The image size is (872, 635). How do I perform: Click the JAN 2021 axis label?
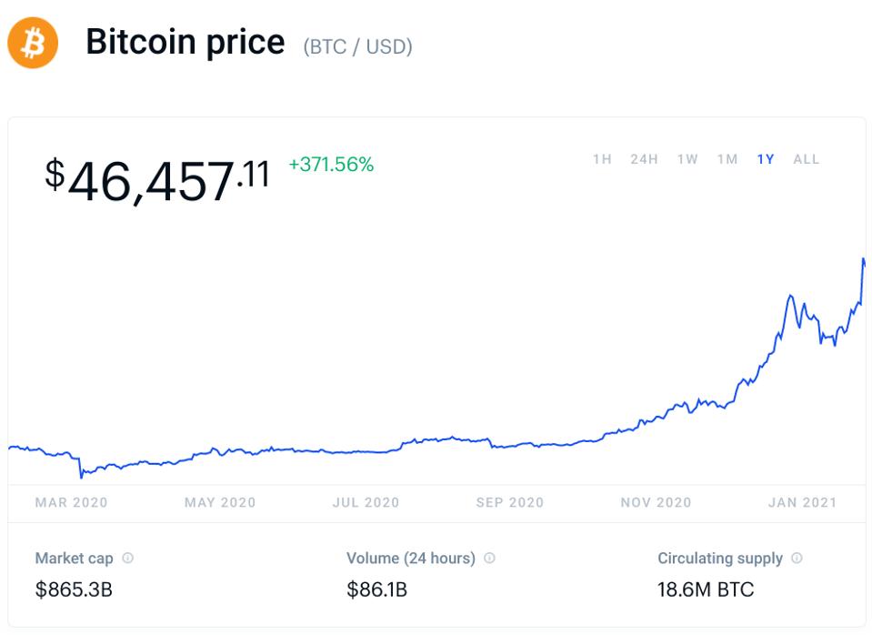pyautogui.click(x=802, y=502)
